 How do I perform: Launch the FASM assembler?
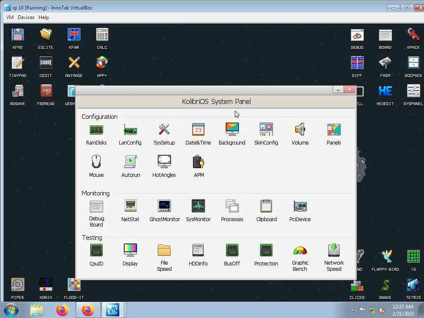(x=385, y=67)
